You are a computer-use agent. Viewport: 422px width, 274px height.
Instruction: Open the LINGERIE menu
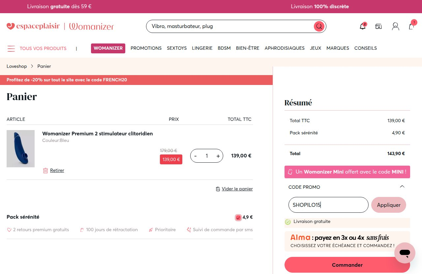[x=202, y=48]
